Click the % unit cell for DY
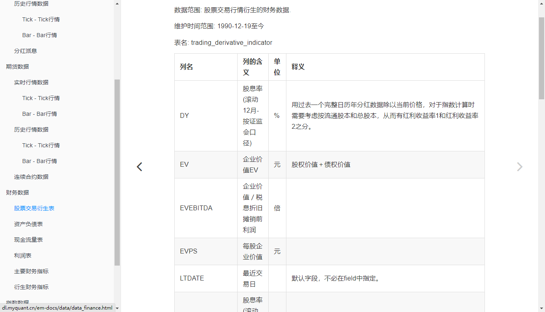 [277, 116]
